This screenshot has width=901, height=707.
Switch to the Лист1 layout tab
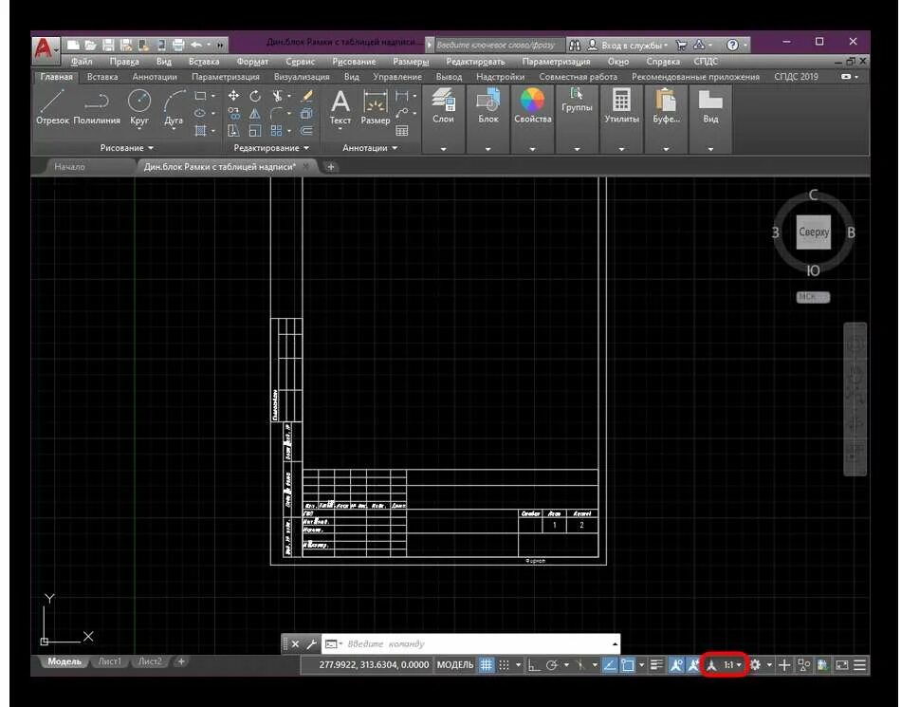(x=109, y=661)
